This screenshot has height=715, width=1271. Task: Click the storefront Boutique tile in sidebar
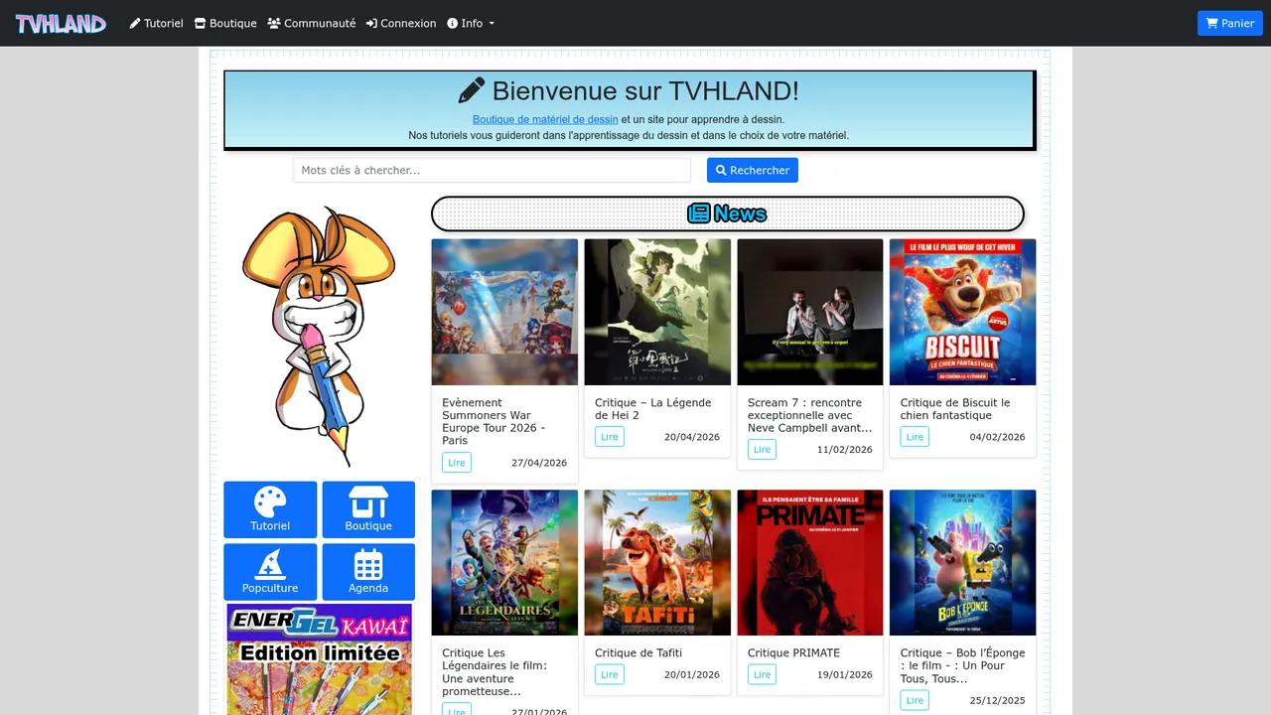368,509
